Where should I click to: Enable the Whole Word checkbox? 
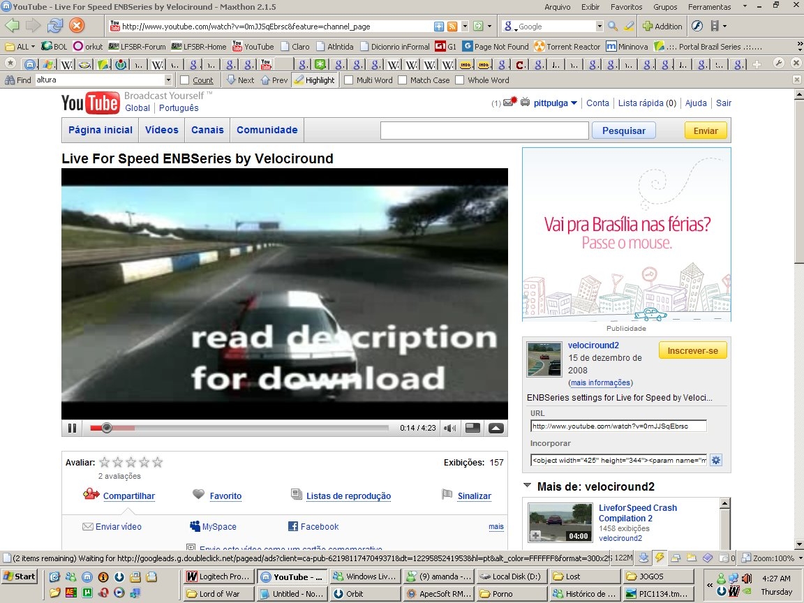[x=460, y=80]
